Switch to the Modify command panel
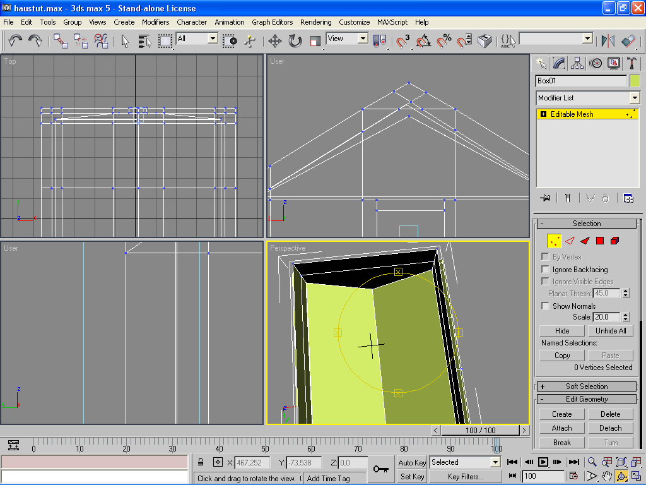 point(559,63)
